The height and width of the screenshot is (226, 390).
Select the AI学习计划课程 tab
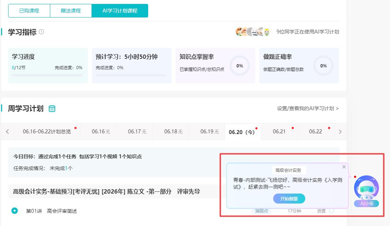coord(120,11)
